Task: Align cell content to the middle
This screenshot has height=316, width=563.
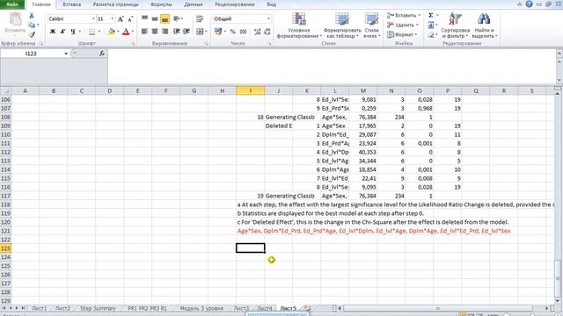Action: coord(155,18)
